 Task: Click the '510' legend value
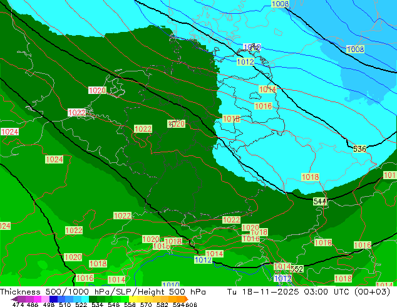[x=65, y=304]
